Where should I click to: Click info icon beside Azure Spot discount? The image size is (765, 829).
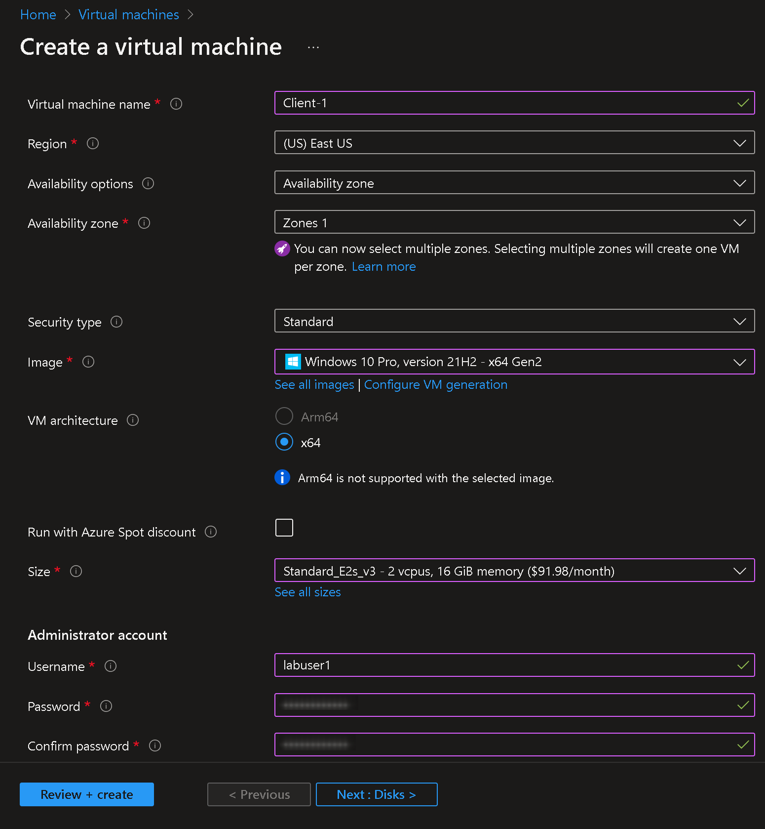[x=211, y=532]
